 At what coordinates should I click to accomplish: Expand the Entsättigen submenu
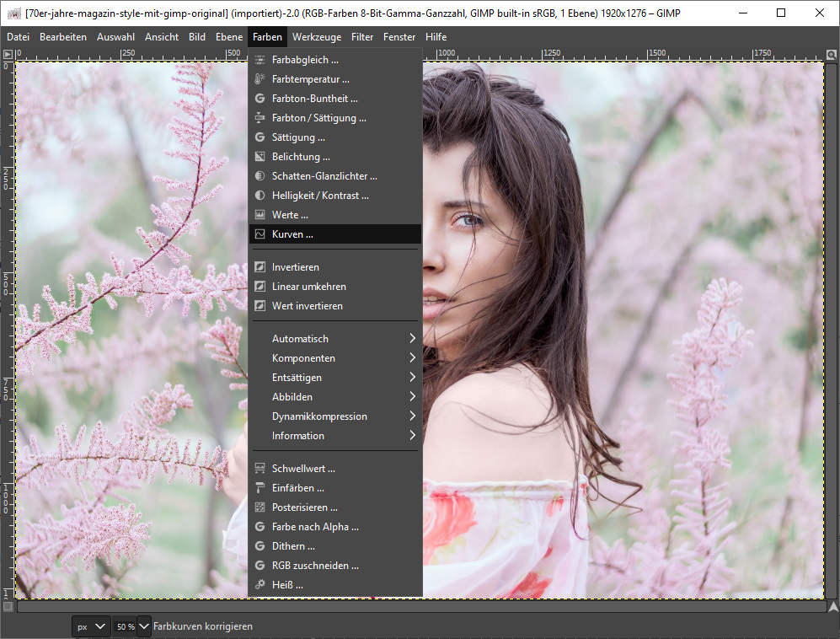click(412, 378)
